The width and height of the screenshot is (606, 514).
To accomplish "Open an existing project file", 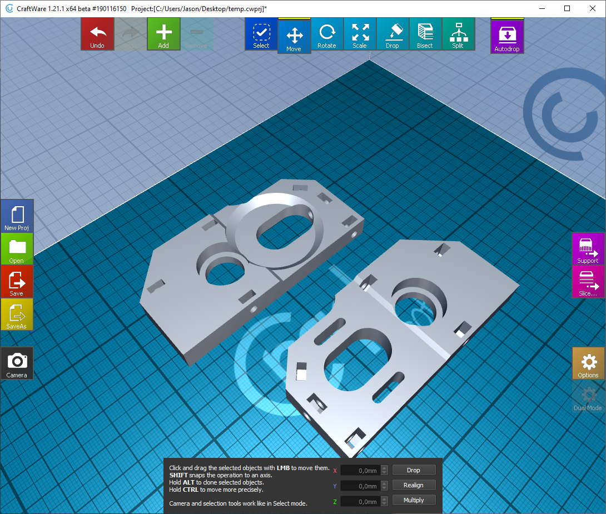I will coord(17,249).
